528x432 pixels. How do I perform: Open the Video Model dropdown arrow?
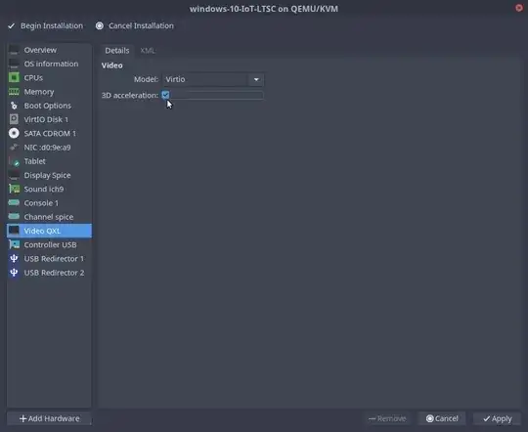tap(256, 79)
